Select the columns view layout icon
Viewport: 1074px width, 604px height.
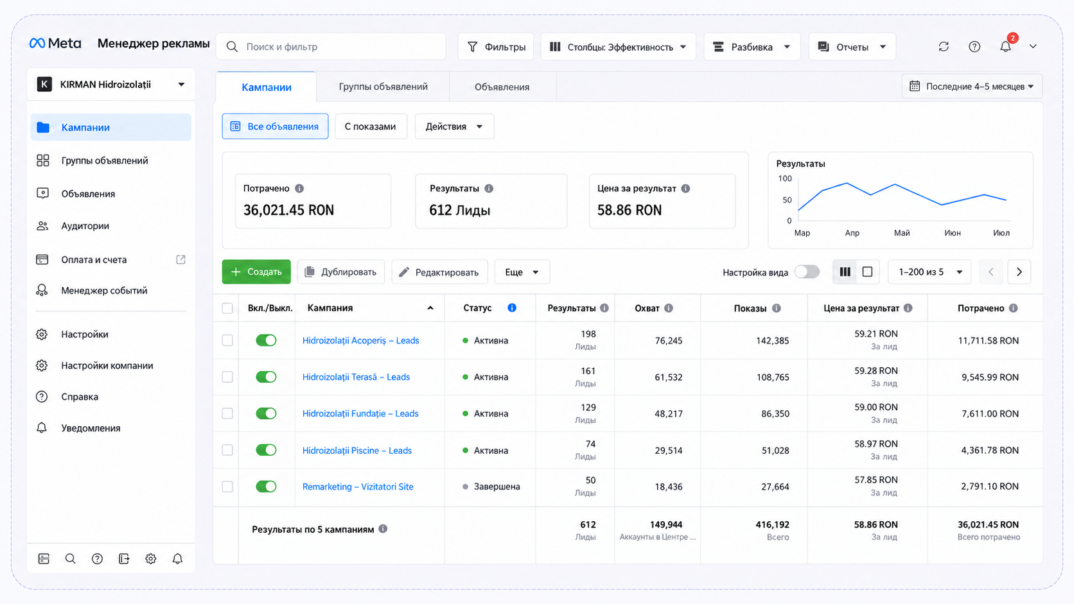[x=845, y=272]
